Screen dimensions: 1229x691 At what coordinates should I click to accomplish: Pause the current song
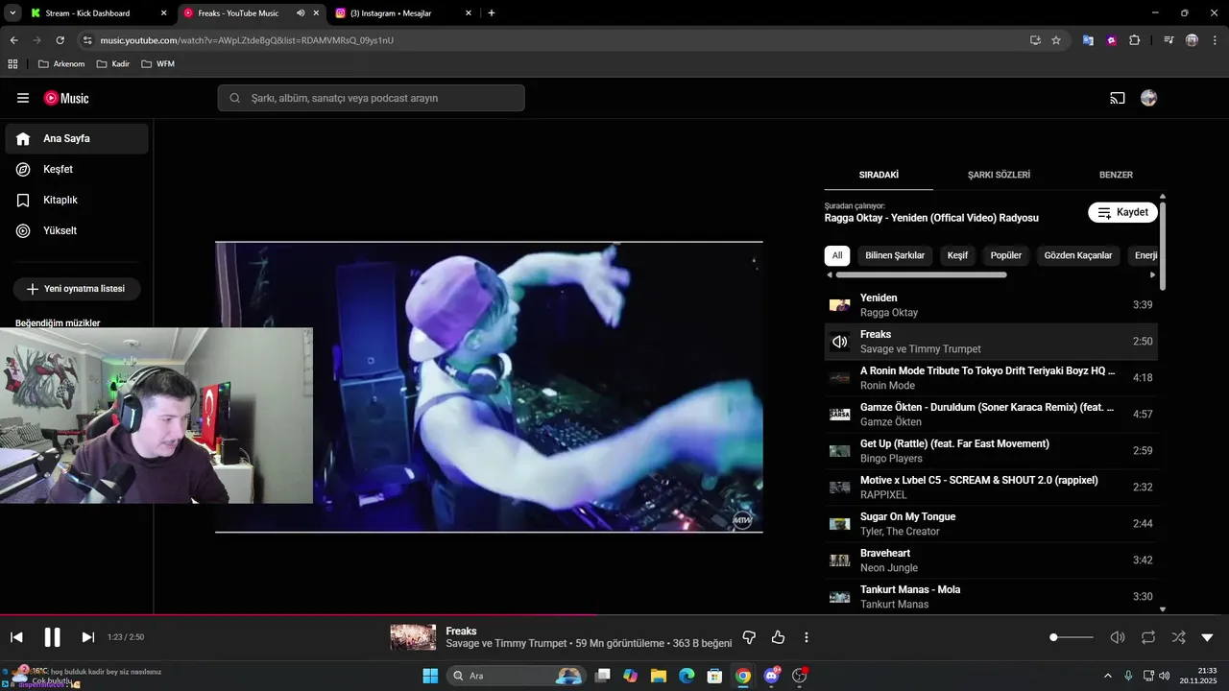[x=52, y=637]
